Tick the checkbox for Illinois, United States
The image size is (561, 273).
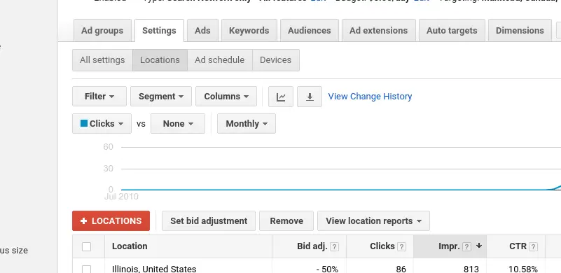pos(87,269)
